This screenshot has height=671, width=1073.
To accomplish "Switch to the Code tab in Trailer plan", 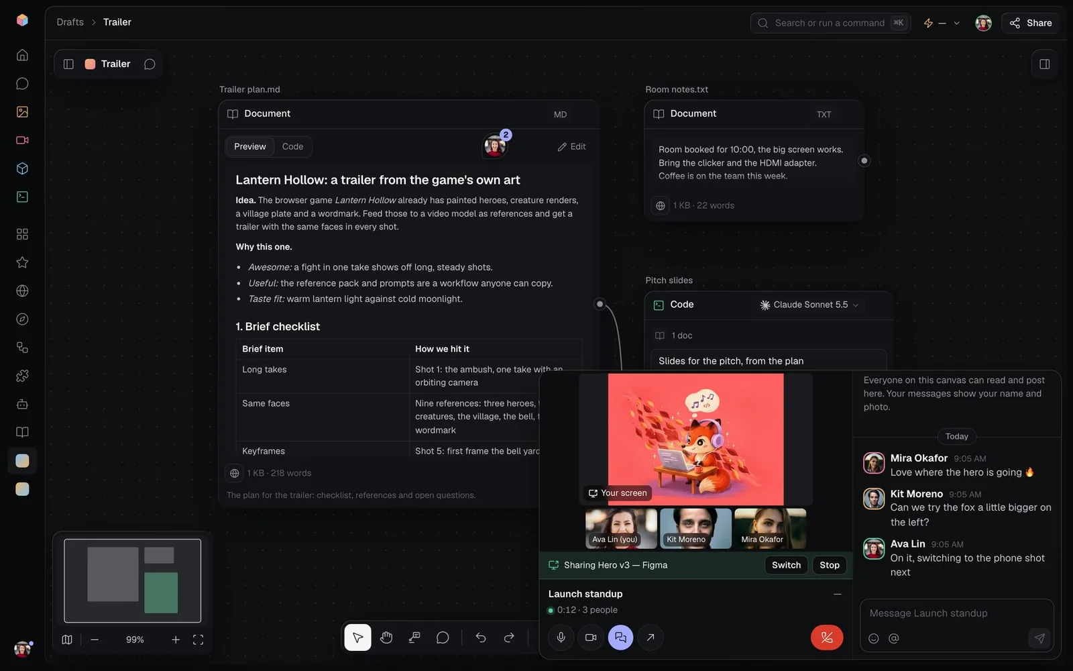I will click(x=292, y=146).
